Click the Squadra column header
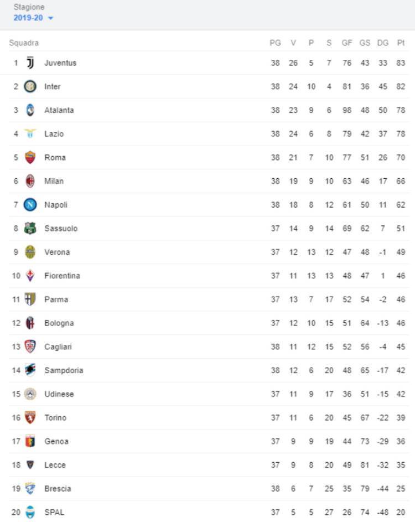 pyautogui.click(x=24, y=43)
